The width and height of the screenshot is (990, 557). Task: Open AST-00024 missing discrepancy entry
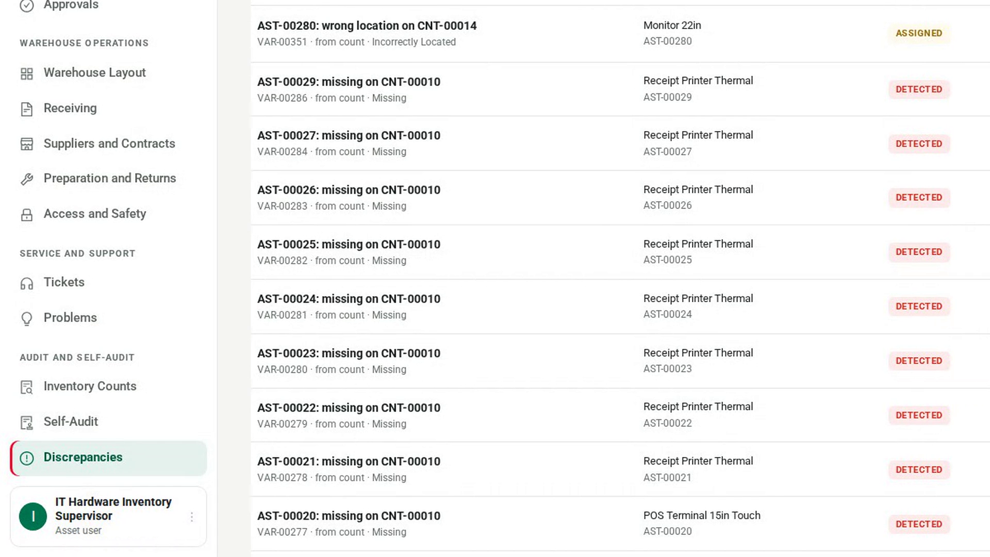coord(620,307)
